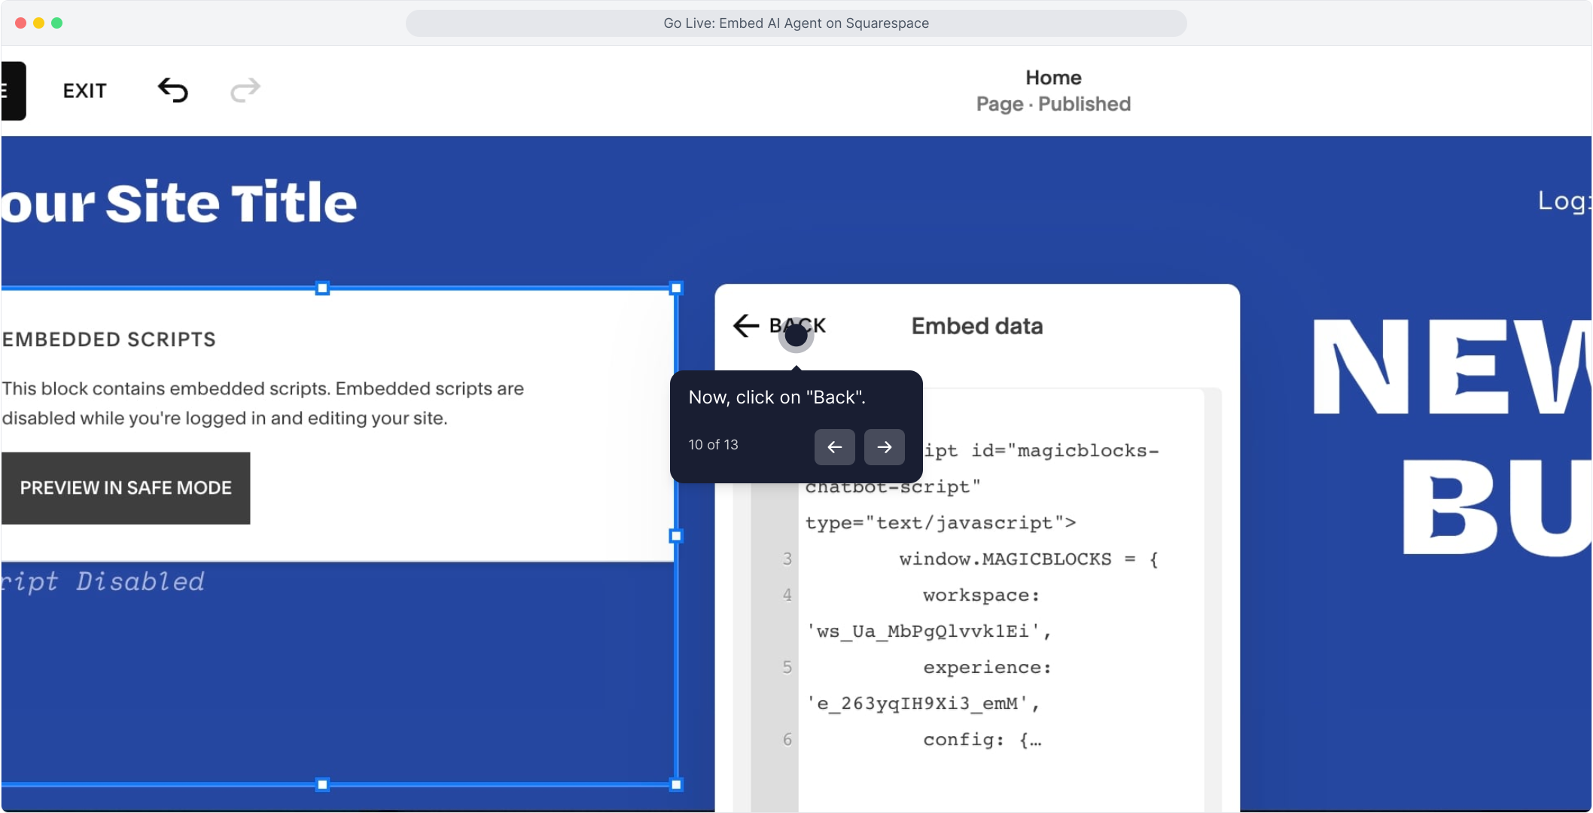Advance to next tutorial step arrow

[x=884, y=447]
